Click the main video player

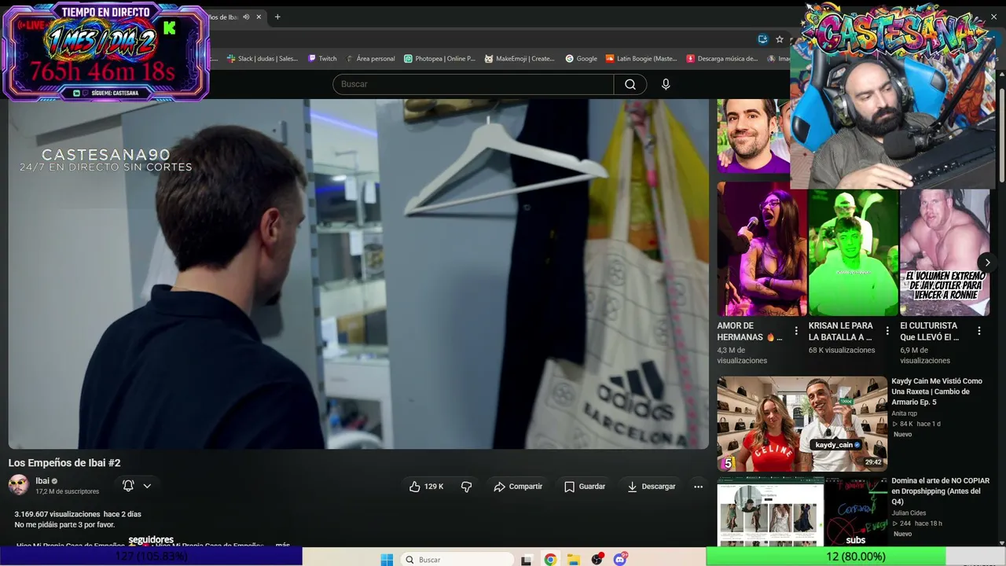click(x=358, y=274)
